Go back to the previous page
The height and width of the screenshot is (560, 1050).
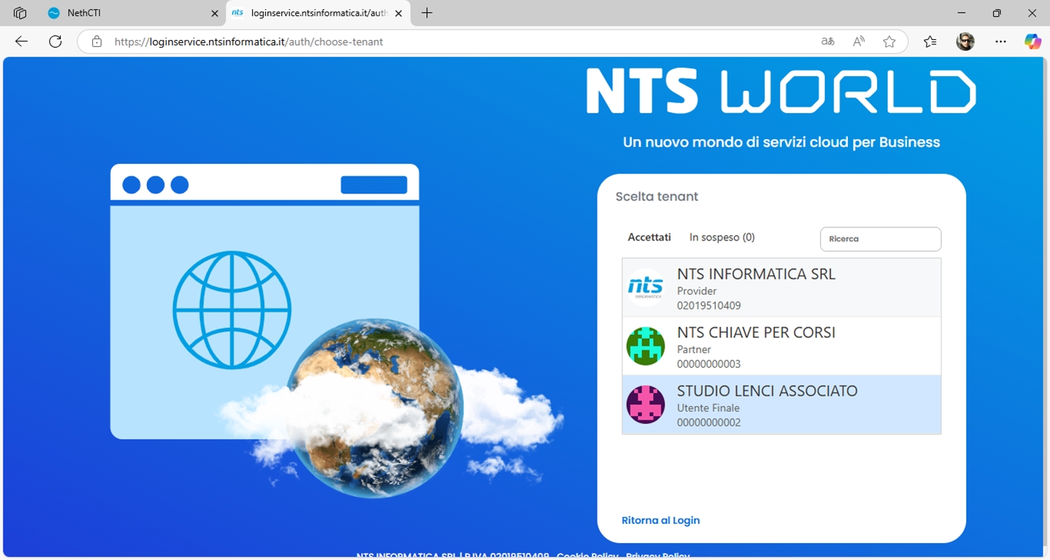point(22,41)
